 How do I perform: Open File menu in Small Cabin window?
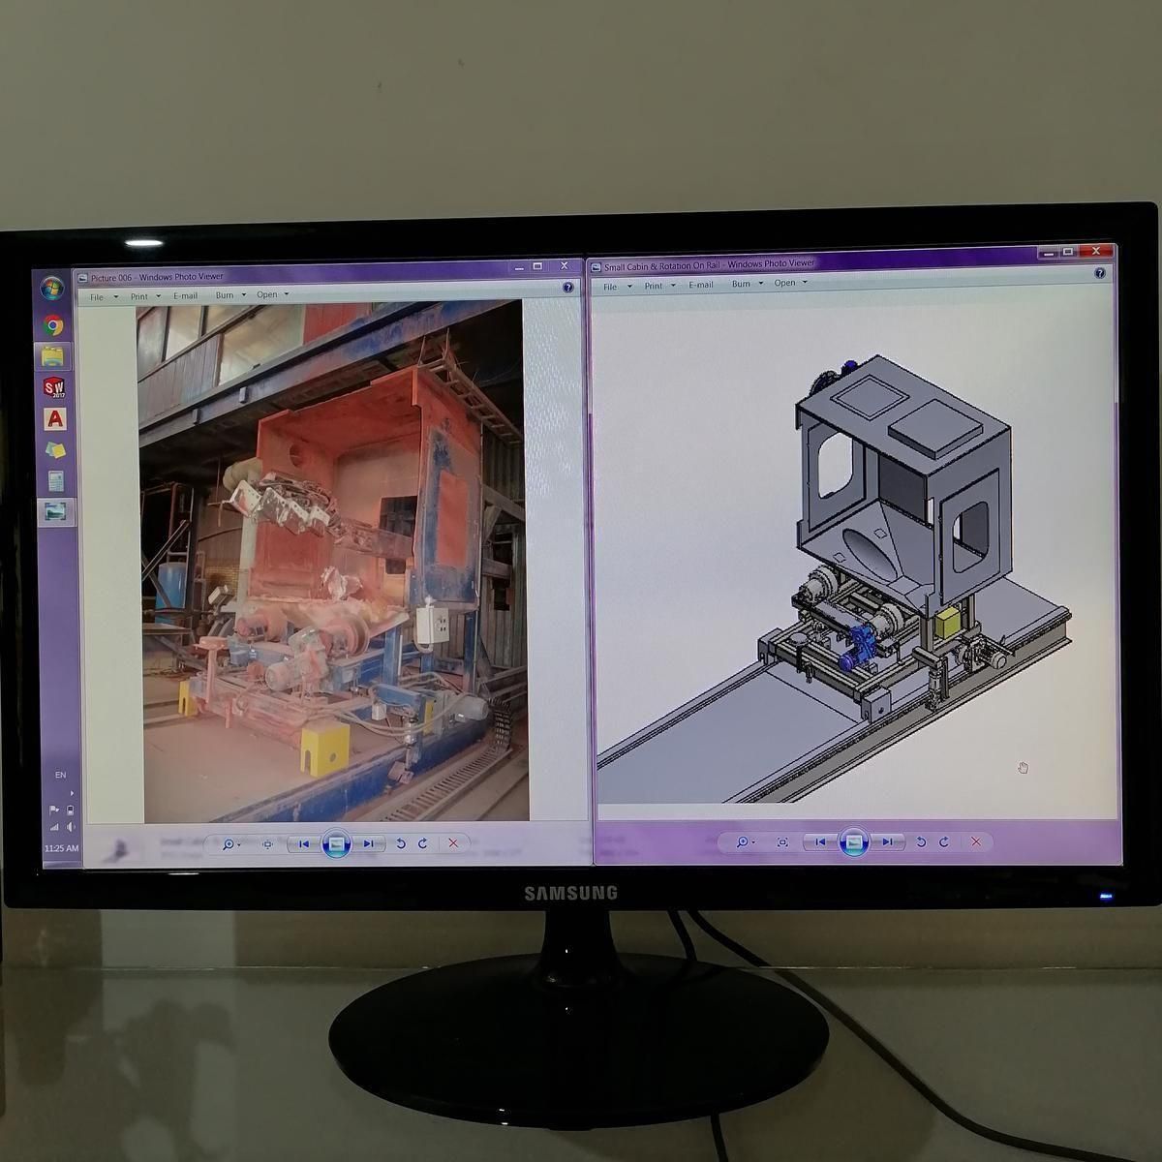617,287
